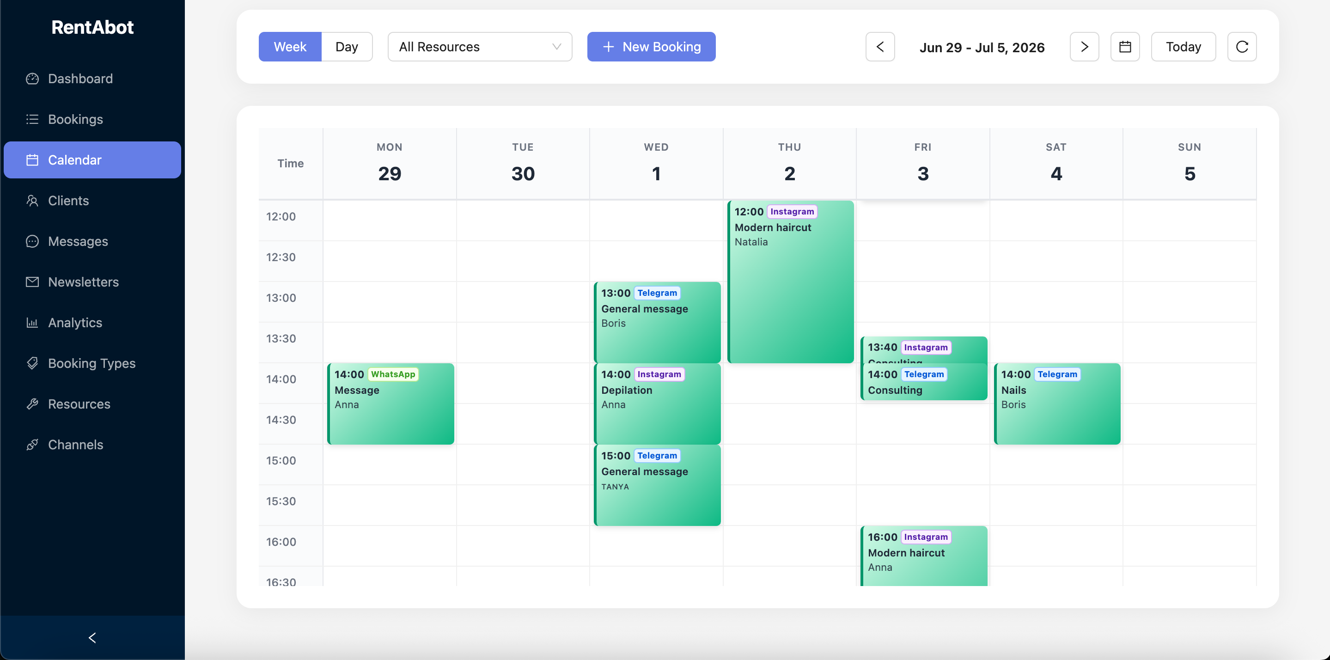Open Wednesday 15:00 General message TANYA booking
Viewport: 1330px width, 660px height.
[x=657, y=485]
